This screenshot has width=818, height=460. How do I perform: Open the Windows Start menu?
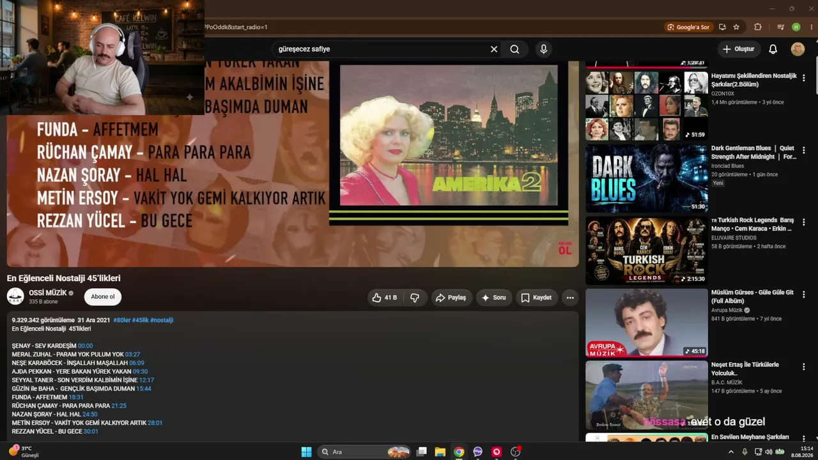coord(307,452)
